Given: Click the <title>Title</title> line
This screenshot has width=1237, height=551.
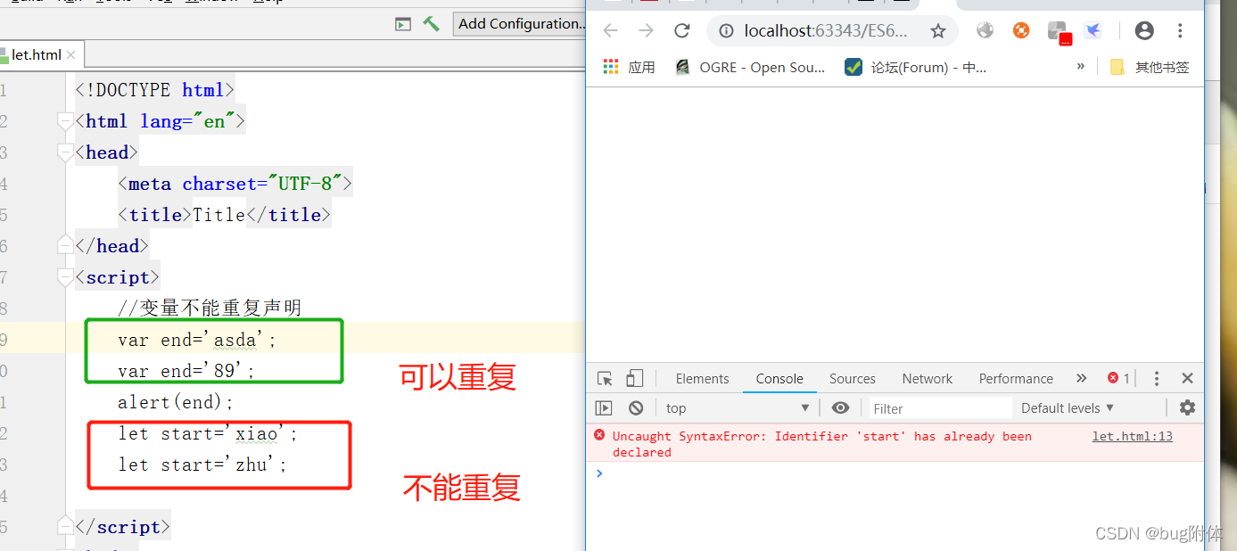Looking at the screenshot, I should tap(224, 215).
